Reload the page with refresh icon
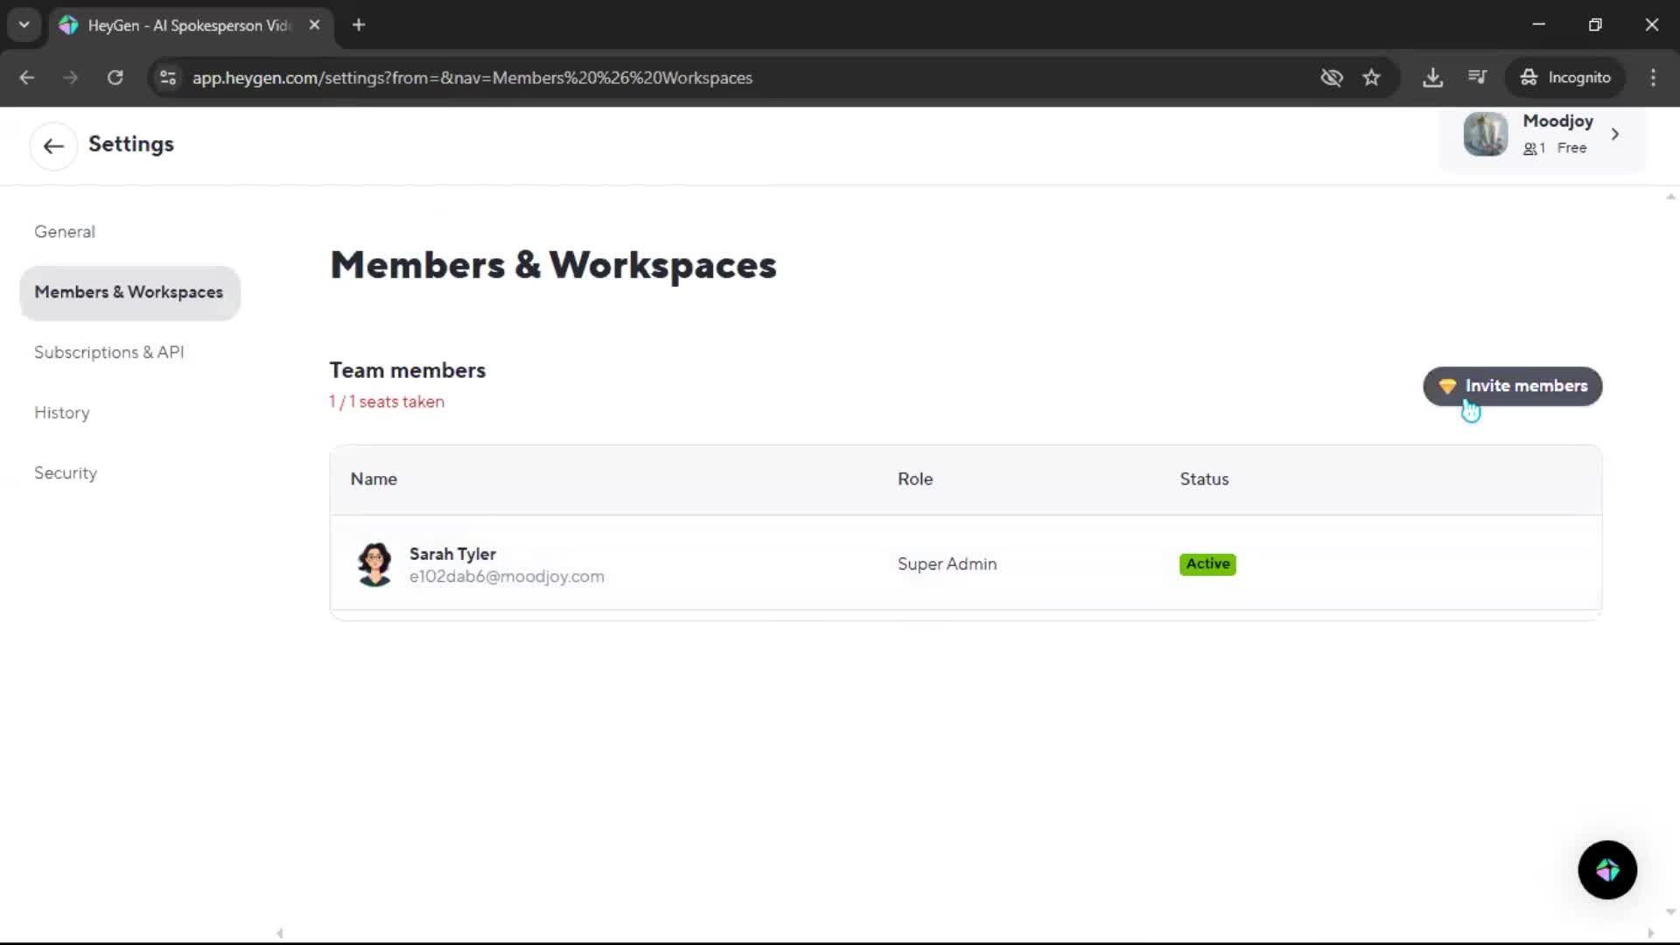The height and width of the screenshot is (945, 1680). pos(115,78)
